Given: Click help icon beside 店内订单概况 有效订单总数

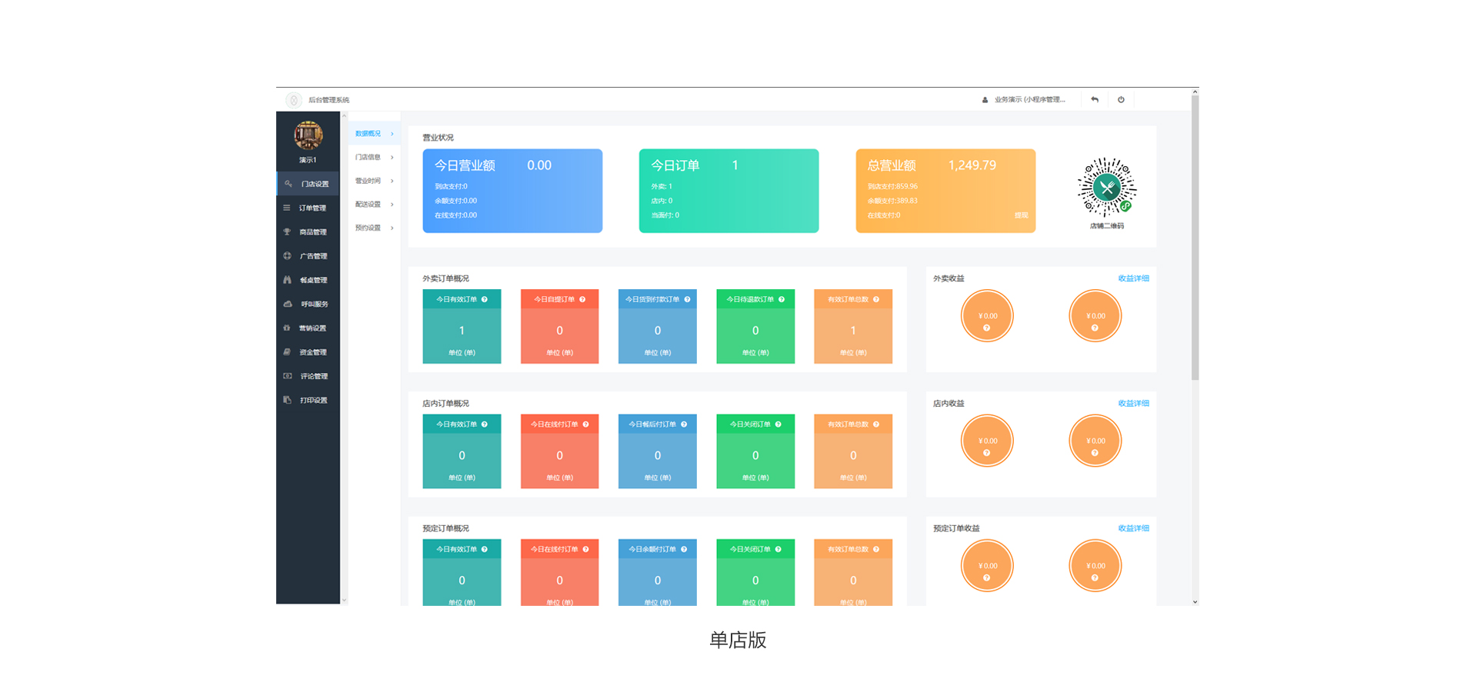Looking at the screenshot, I should [876, 424].
